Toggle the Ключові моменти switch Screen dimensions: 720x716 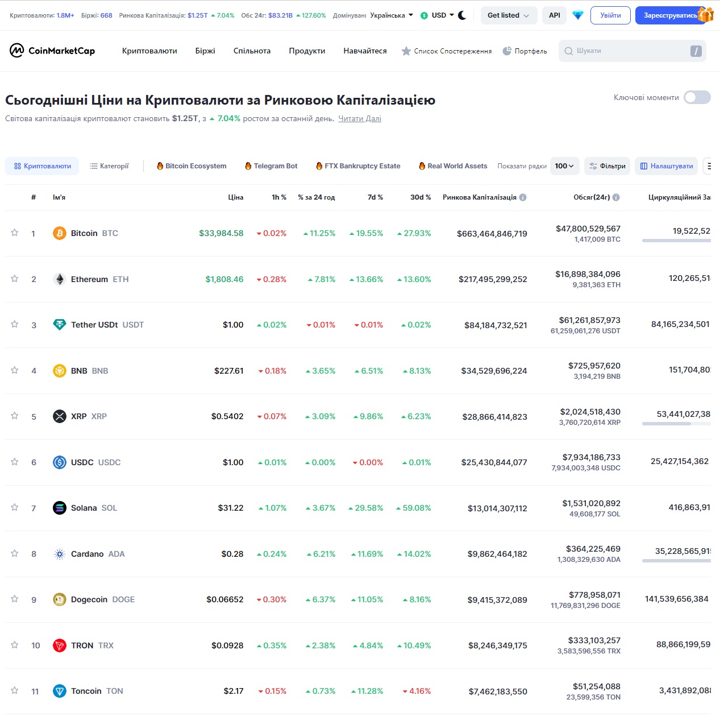point(697,97)
